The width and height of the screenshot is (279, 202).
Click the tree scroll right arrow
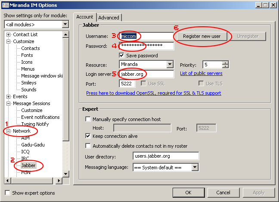pyautogui.click(x=59, y=180)
